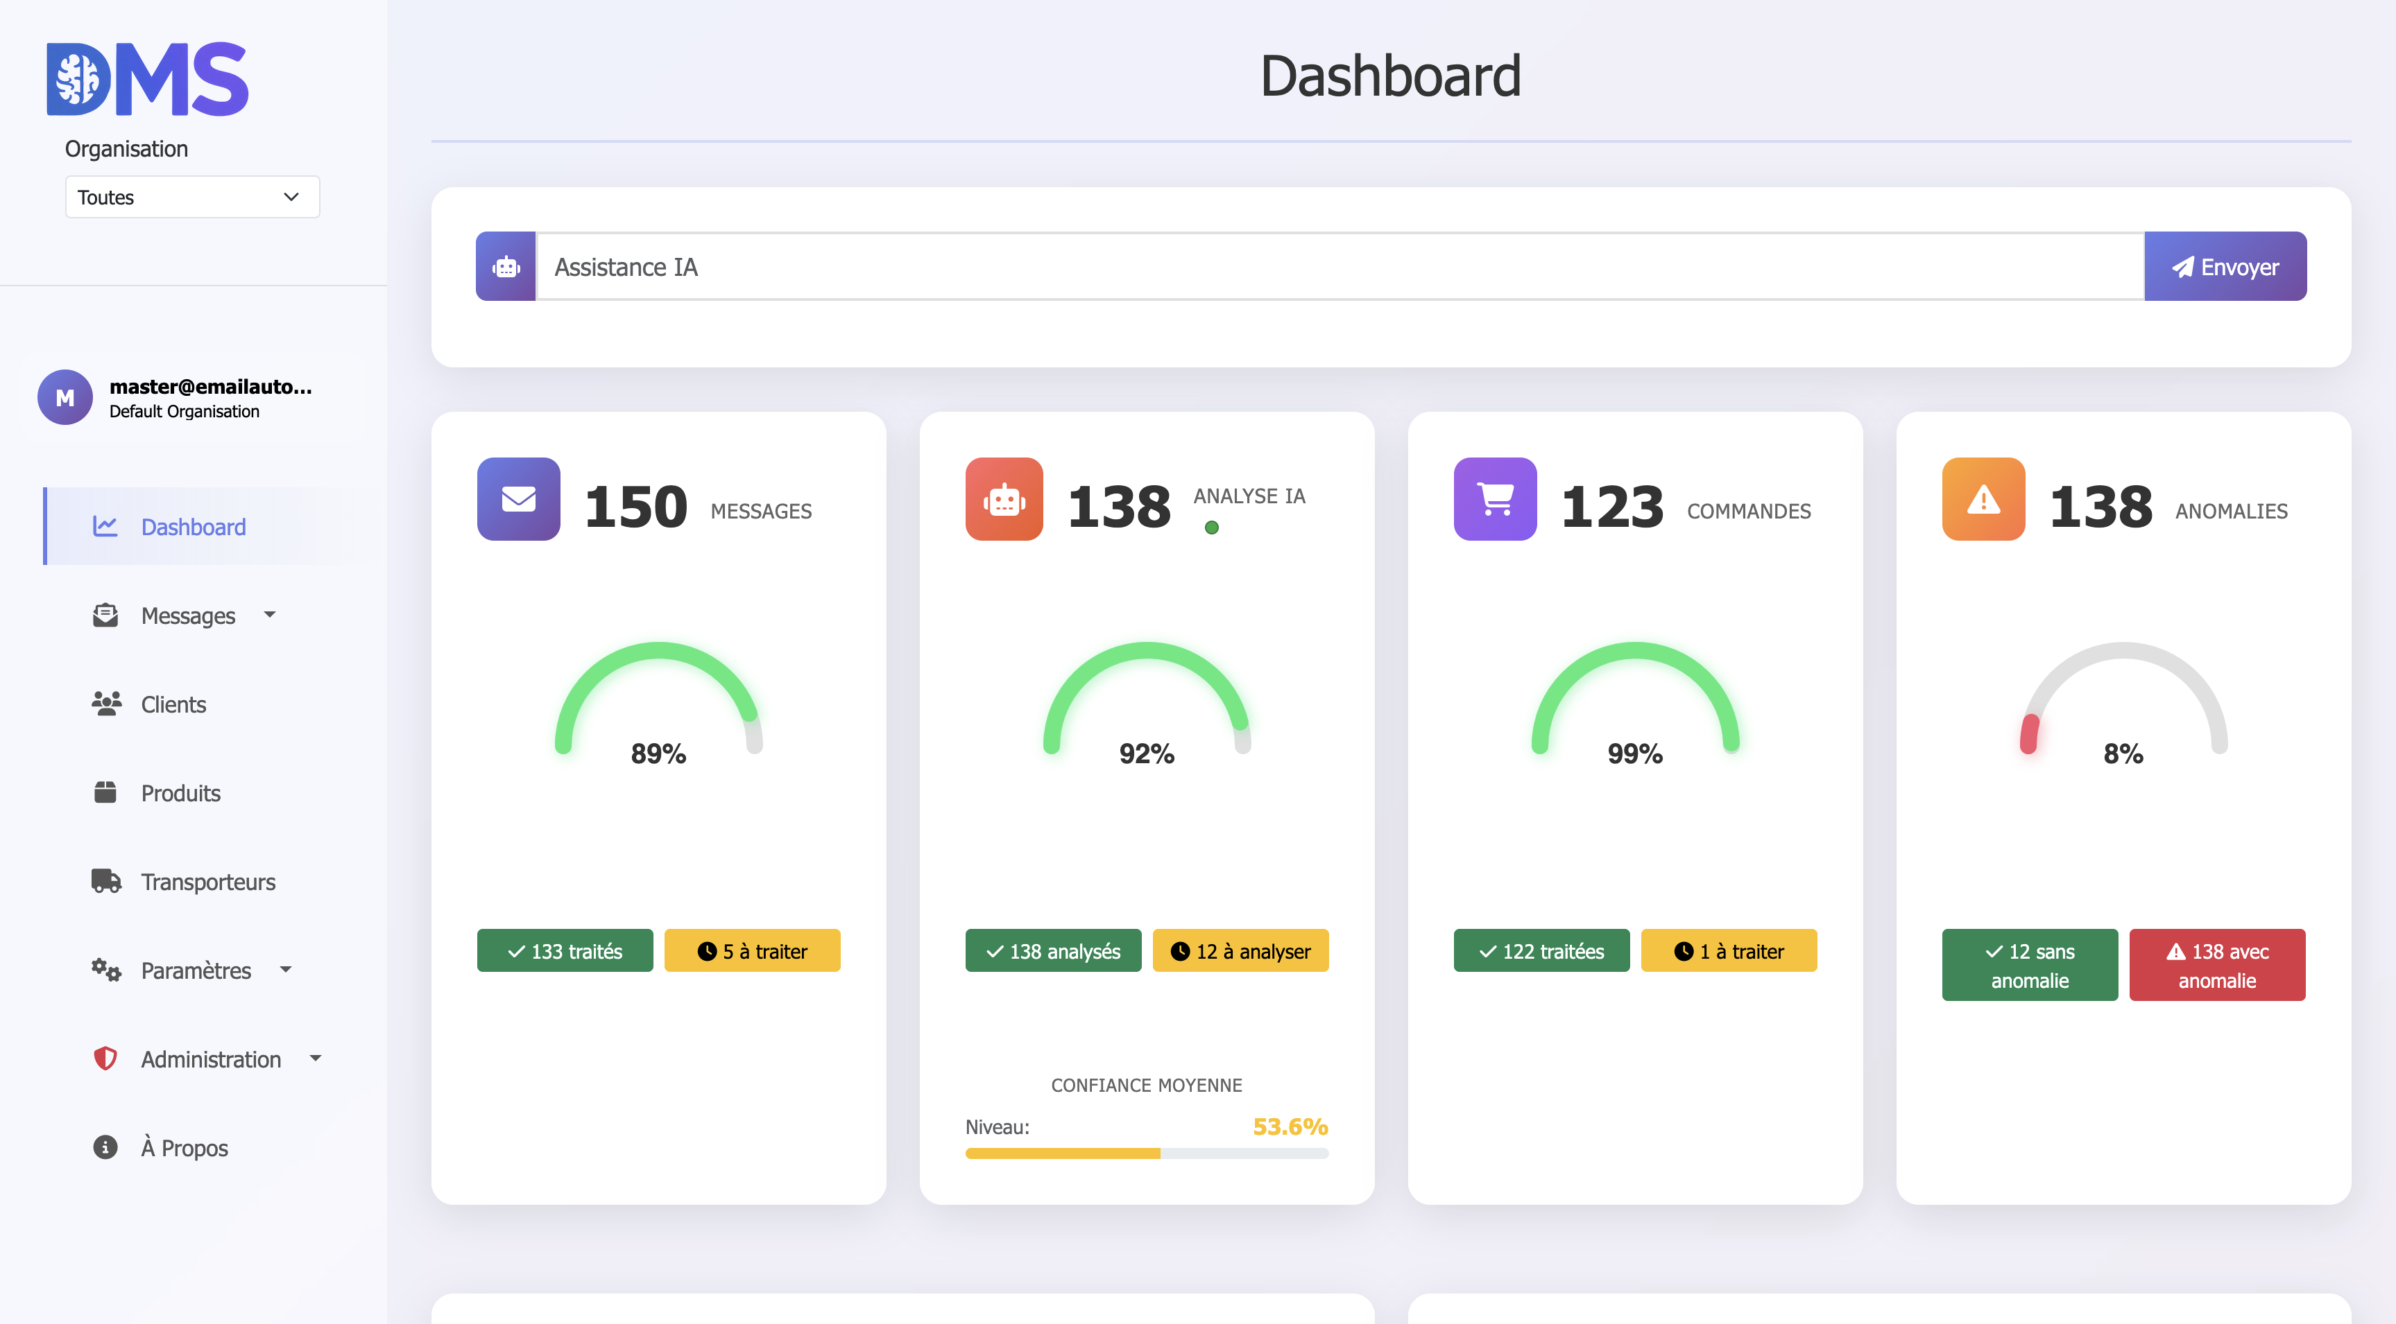Focus the Assistance IA text input
2396x1324 pixels.
tap(1340, 267)
